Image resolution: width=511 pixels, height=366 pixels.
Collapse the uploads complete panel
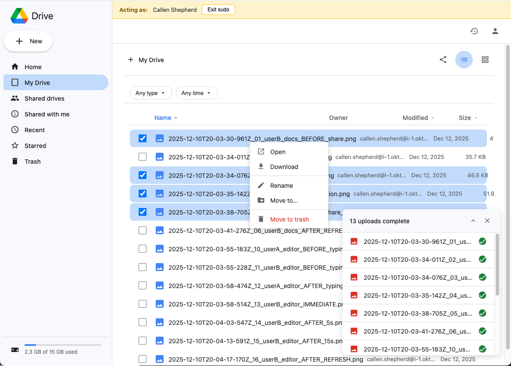coord(473,221)
